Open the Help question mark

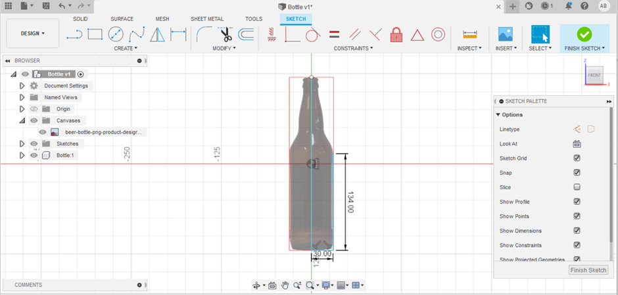coord(584,6)
